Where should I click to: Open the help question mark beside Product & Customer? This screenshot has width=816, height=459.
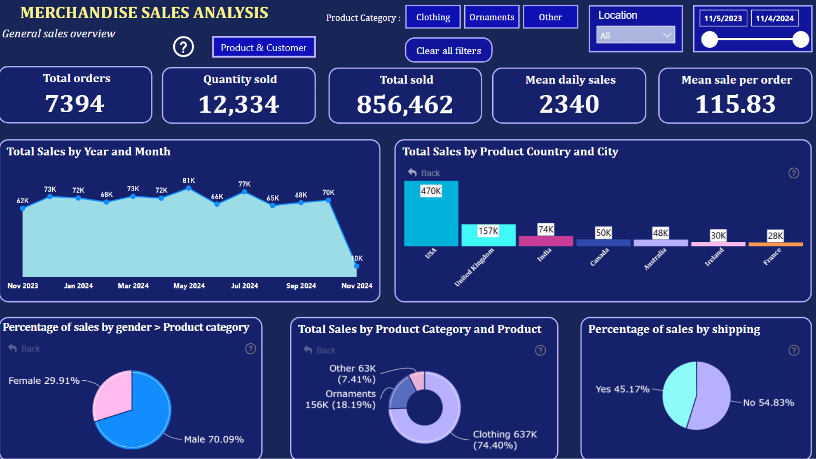click(x=184, y=47)
